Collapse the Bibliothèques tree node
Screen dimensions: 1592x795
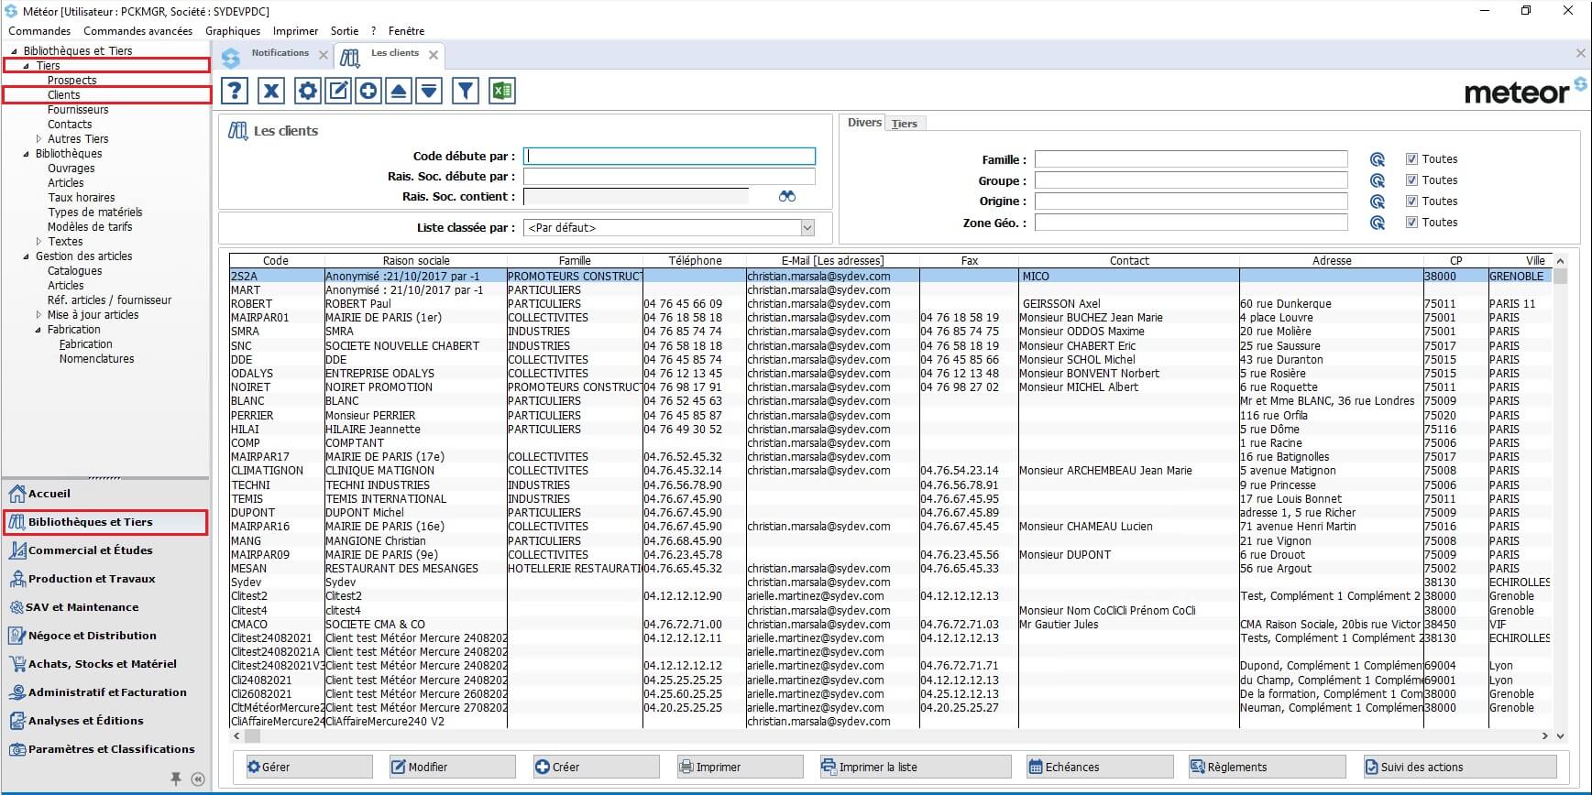pyautogui.click(x=27, y=154)
